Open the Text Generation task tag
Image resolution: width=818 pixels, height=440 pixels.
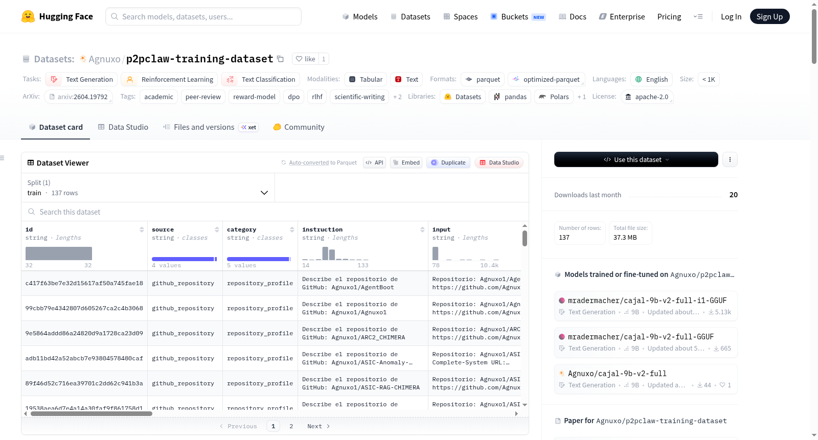[x=82, y=79]
